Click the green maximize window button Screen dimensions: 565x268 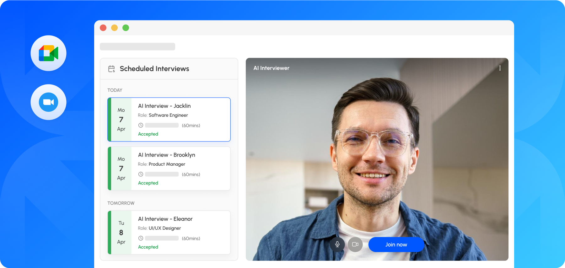(x=126, y=28)
